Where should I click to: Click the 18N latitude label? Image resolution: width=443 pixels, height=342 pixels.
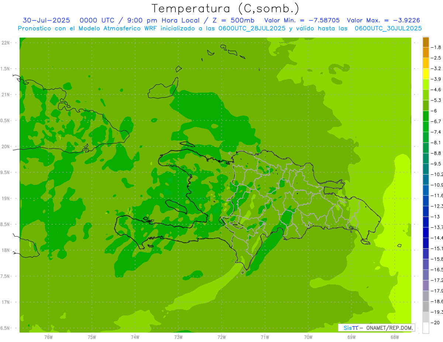click(6, 251)
